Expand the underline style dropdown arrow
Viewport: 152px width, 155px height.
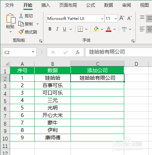click(71, 29)
